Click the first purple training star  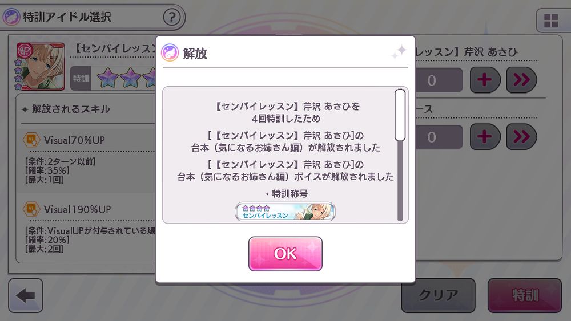pyautogui.click(x=108, y=78)
